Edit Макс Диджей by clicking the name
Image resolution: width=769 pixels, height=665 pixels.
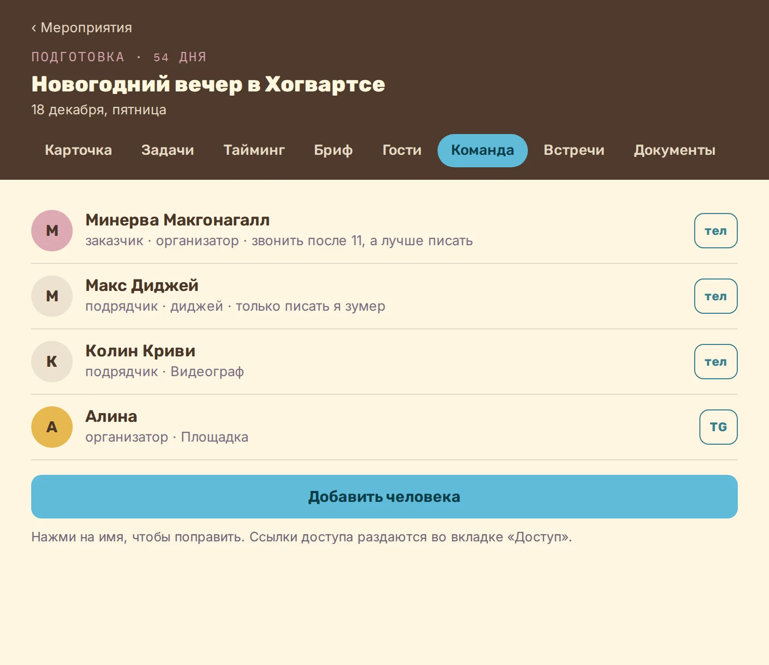click(142, 285)
